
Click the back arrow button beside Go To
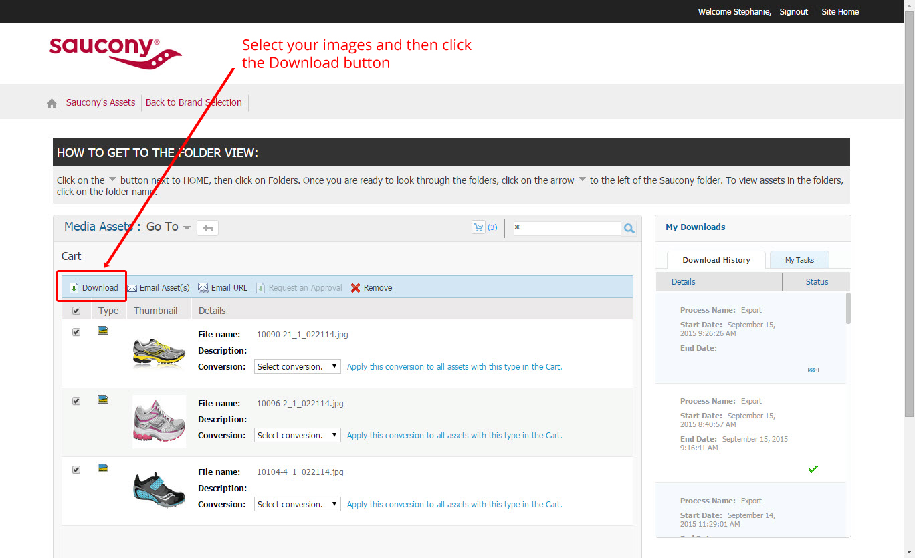[207, 228]
